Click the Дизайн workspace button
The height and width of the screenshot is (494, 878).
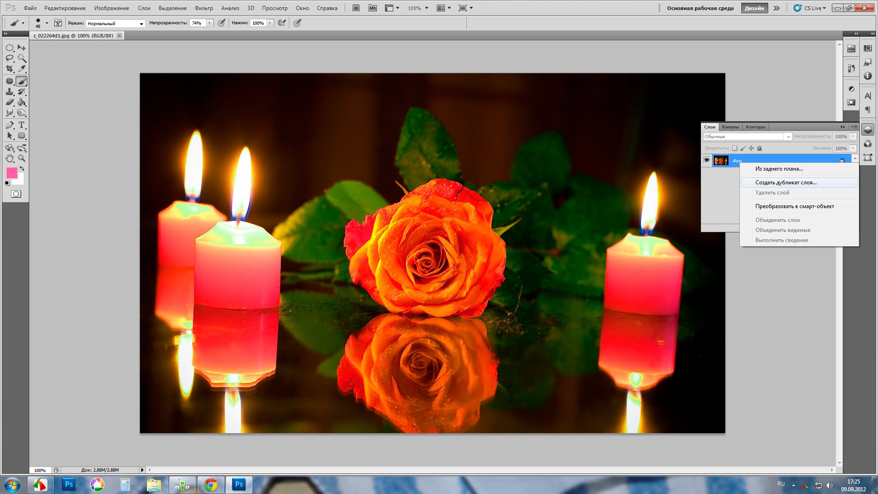[x=754, y=8]
